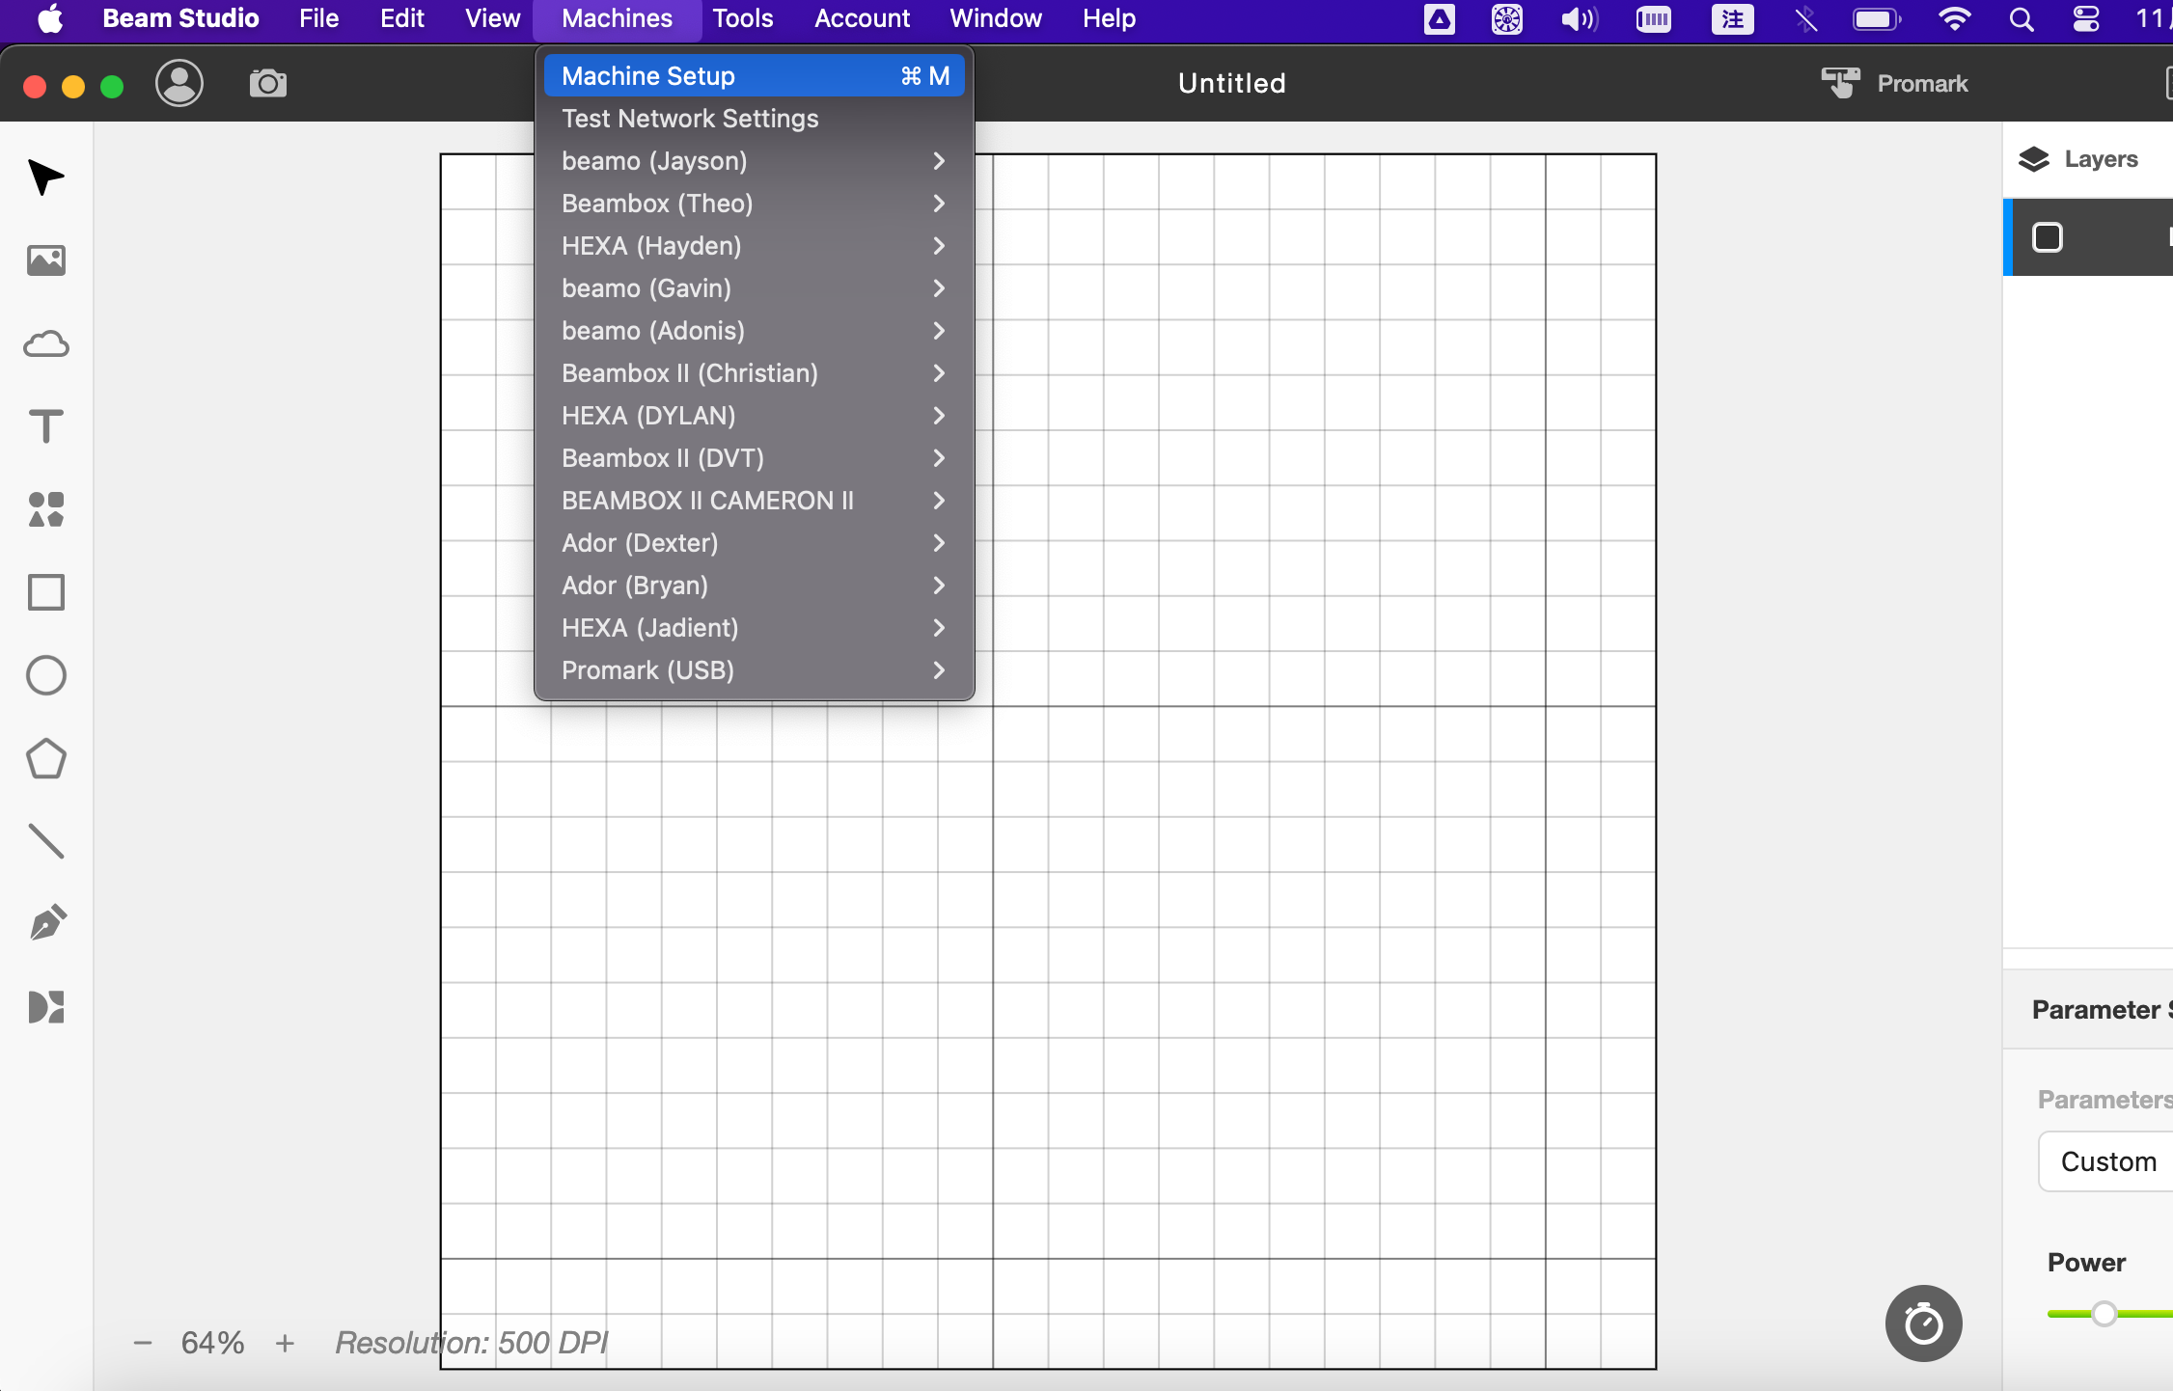Click the time estimate clock button
Image resolution: width=2173 pixels, height=1391 pixels.
1923,1323
